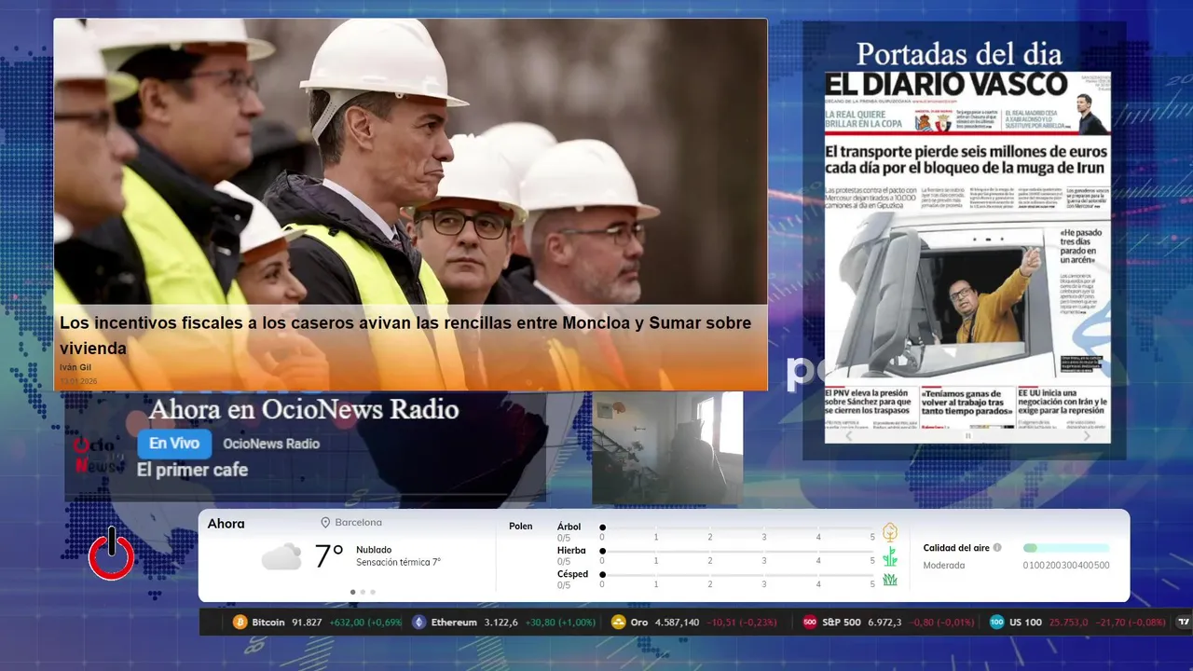Click the Ethereum icon in ticker
Screen dimensions: 1193x671
(x=419, y=623)
